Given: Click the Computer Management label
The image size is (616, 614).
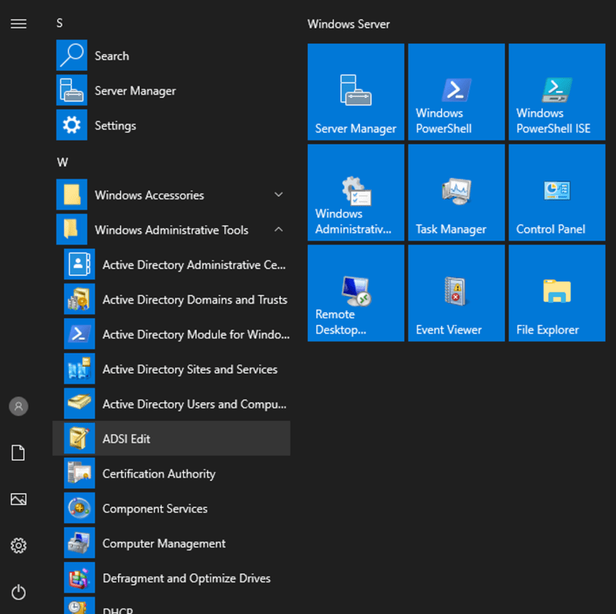Looking at the screenshot, I should point(165,543).
